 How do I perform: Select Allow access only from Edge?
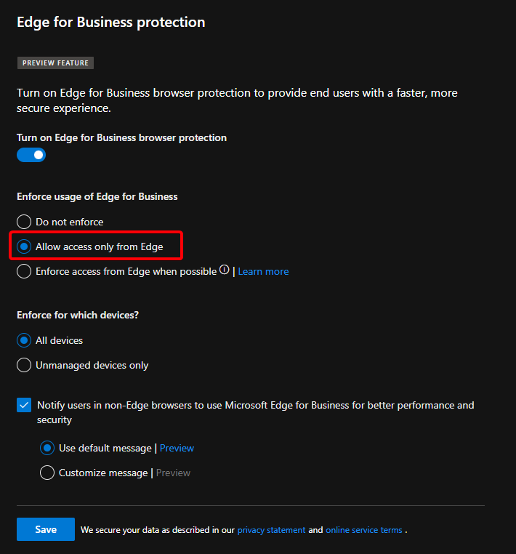25,246
